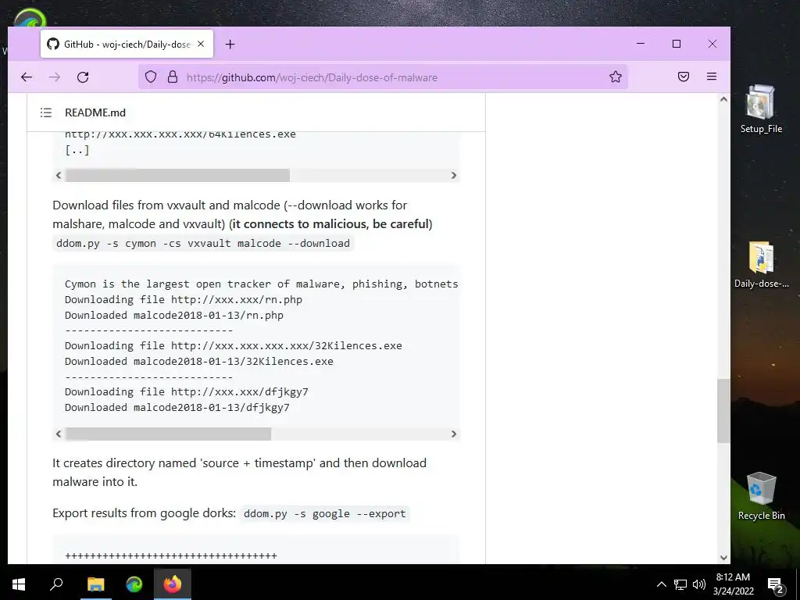This screenshot has width=800, height=600.
Task: Click 'it connects to malicious, be careful' text
Action: pos(330,224)
